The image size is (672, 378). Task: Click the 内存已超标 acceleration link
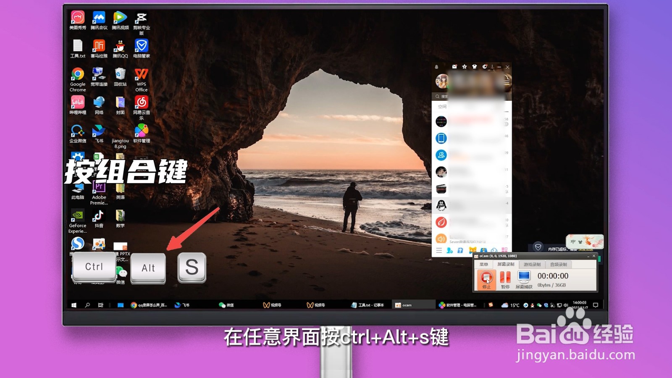click(x=570, y=249)
